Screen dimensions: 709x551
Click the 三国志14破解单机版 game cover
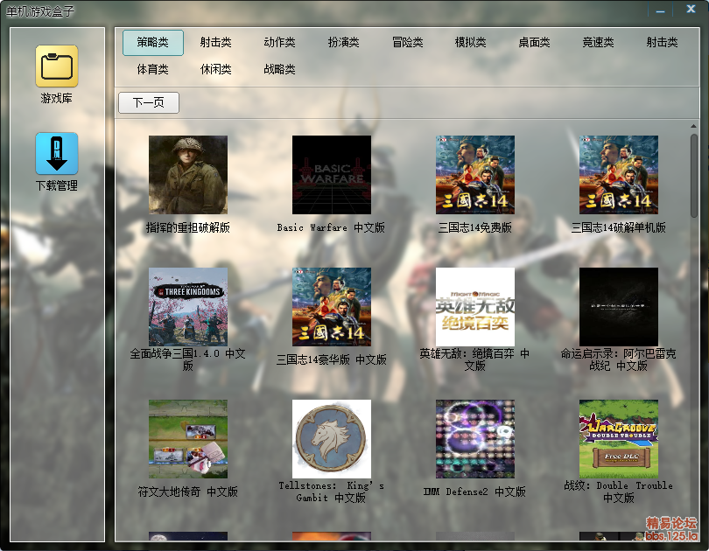619,175
